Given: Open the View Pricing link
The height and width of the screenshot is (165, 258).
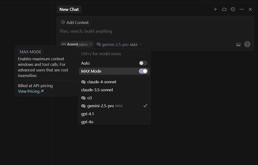Looking at the screenshot, I should coord(31,91).
